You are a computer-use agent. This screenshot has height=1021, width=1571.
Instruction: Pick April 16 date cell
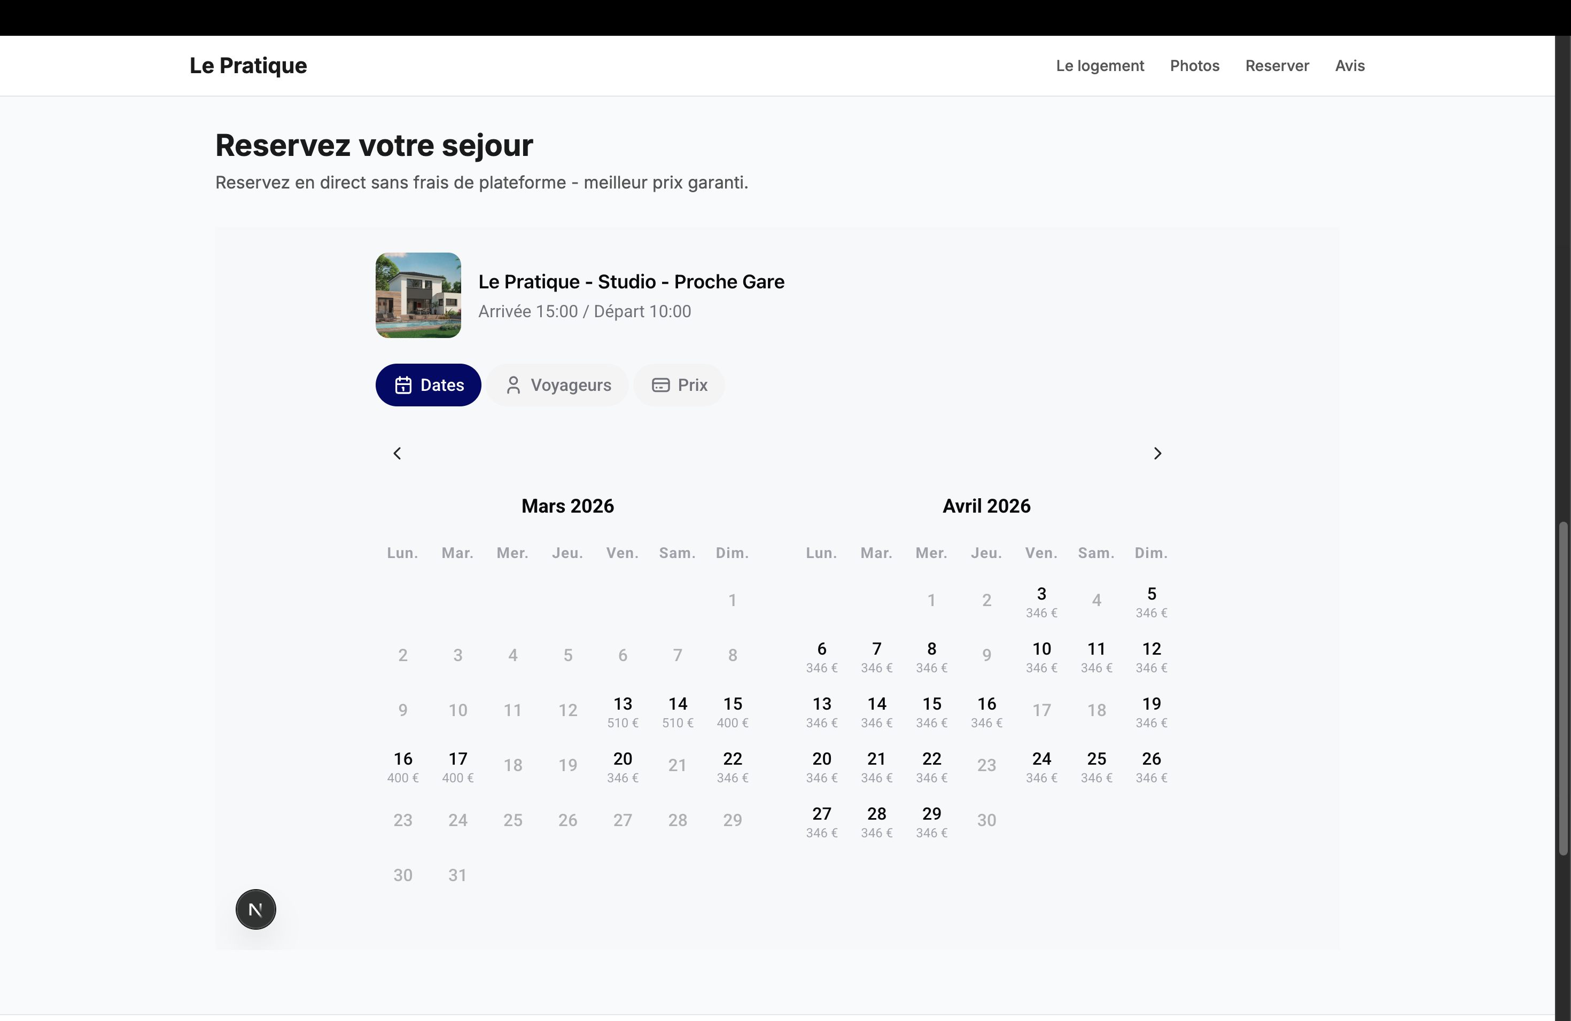pyautogui.click(x=987, y=711)
